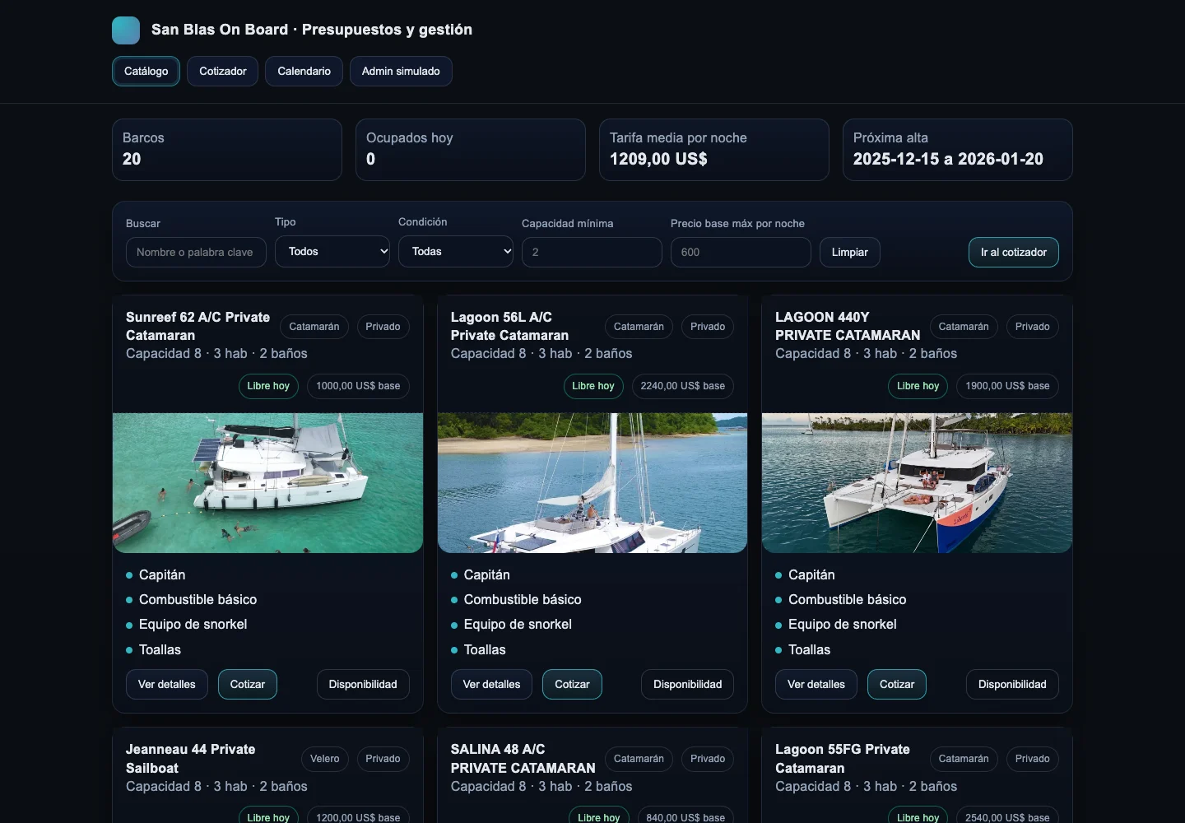Click the 1000,00 US$ base price tag
The height and width of the screenshot is (823, 1185).
pos(358,386)
